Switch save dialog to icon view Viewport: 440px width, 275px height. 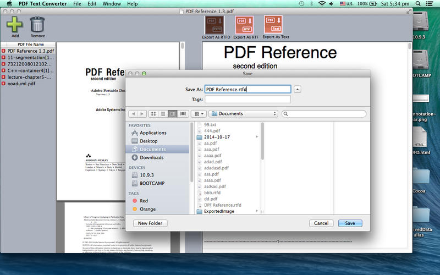(x=153, y=114)
